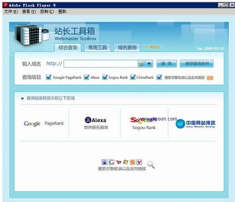Click the Google G search engine icon
Image resolution: width=235 pixels, height=202 pixels.
coord(111,162)
